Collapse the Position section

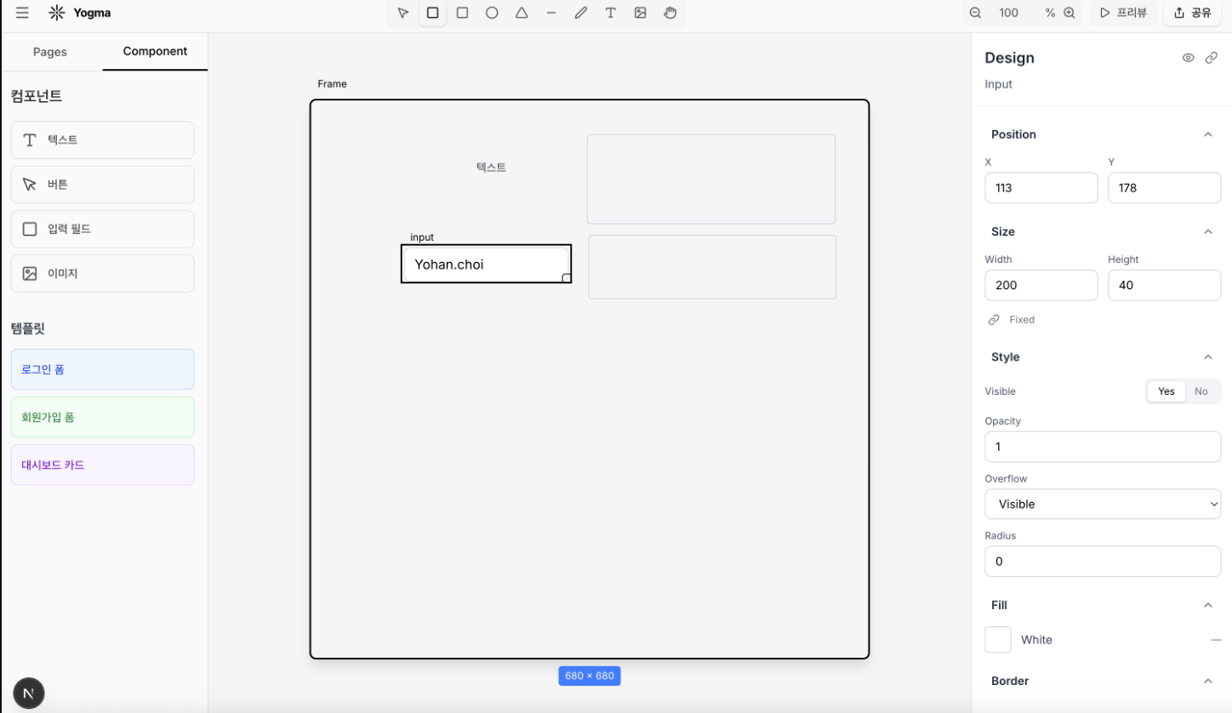coord(1207,134)
